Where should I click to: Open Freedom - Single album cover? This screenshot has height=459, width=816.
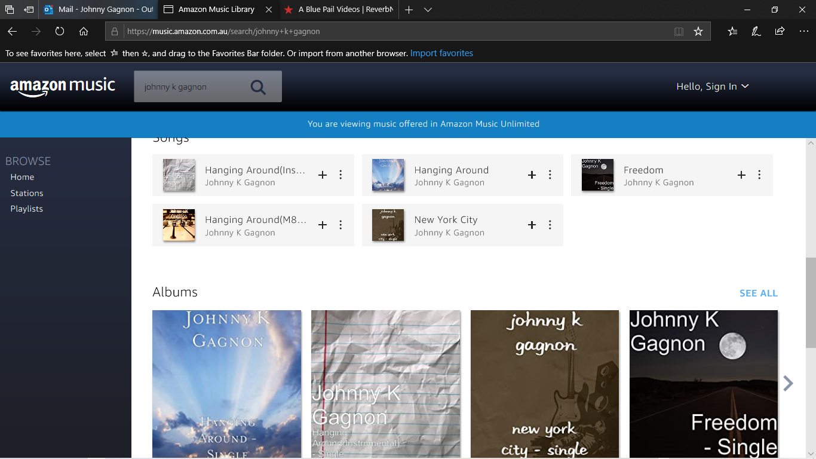704,384
